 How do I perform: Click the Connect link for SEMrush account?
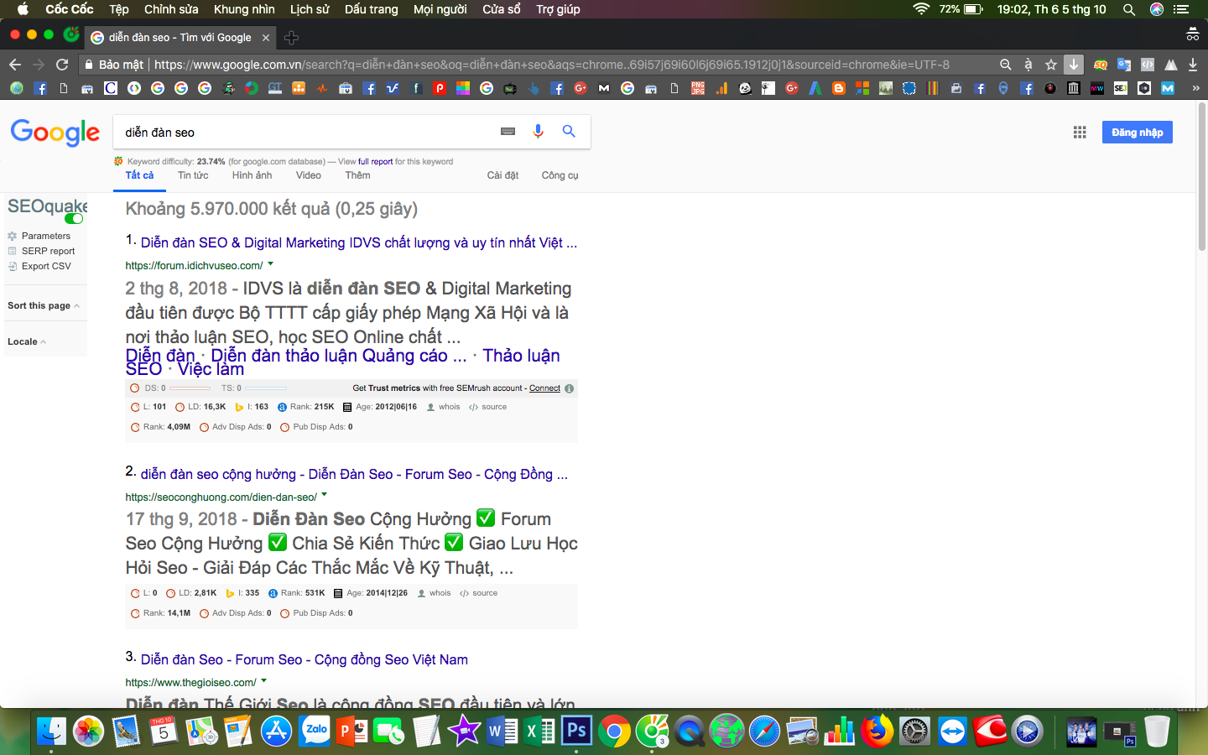543,388
